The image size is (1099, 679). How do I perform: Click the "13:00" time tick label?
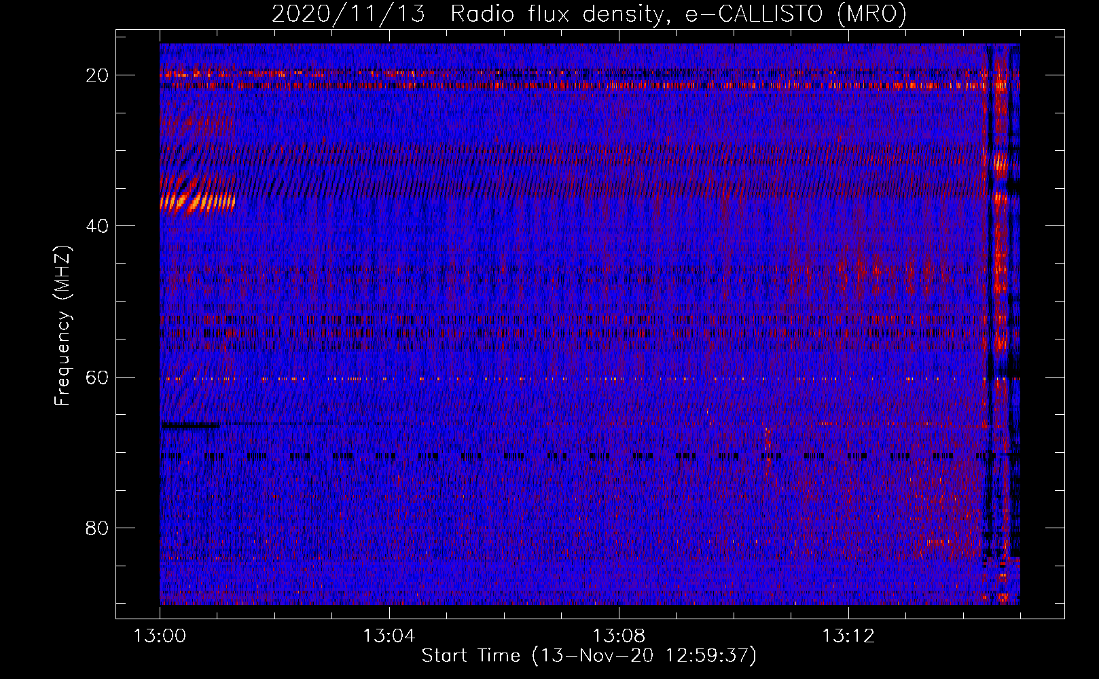tap(160, 636)
